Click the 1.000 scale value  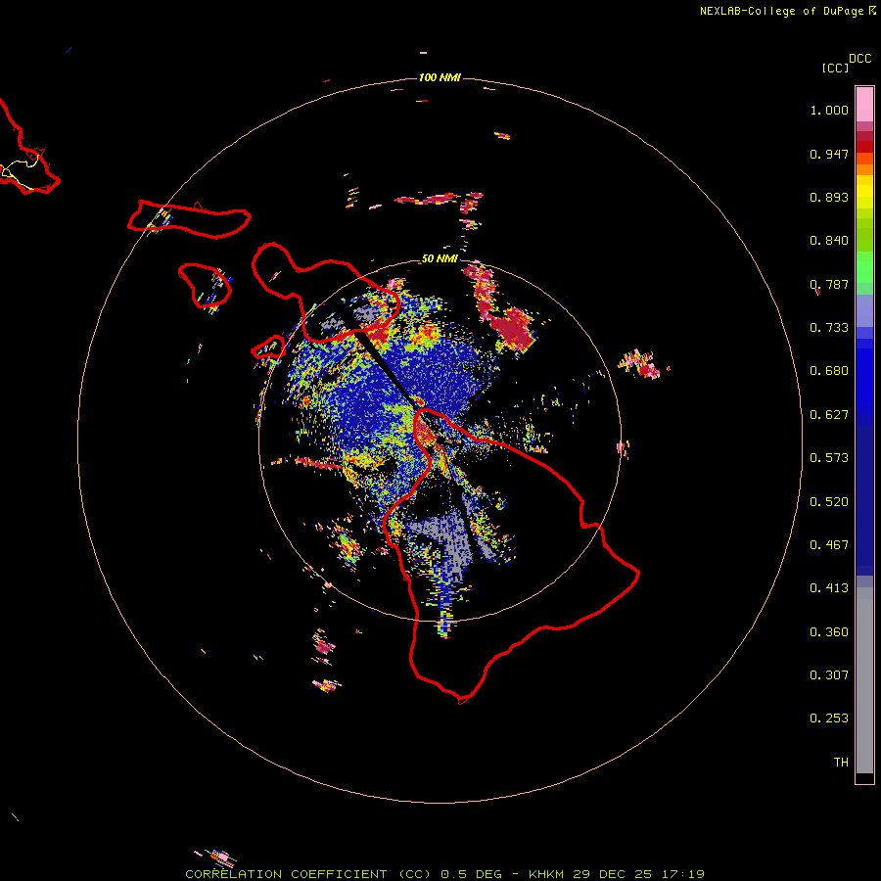829,110
